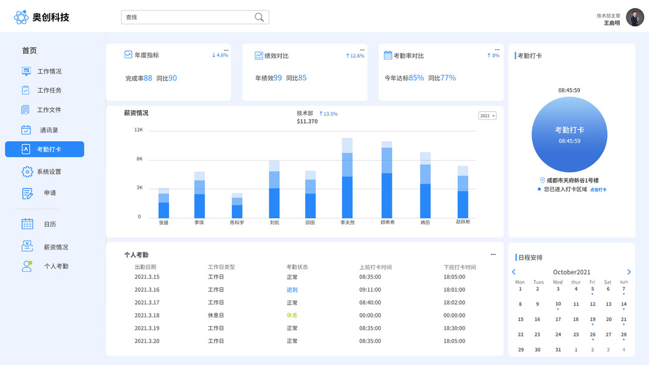This screenshot has width=649, height=365.
Task: Click the 奥创科技 atom logo icon
Action: pyautogui.click(x=21, y=18)
